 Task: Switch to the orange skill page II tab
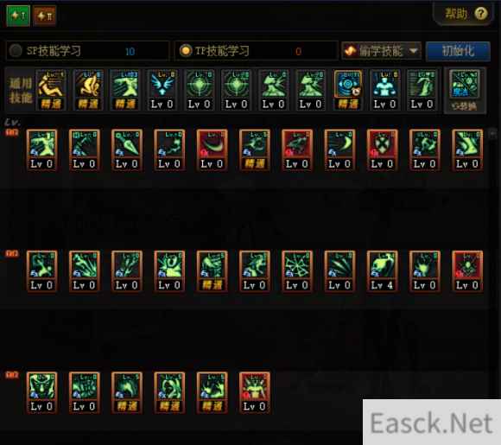(44, 16)
